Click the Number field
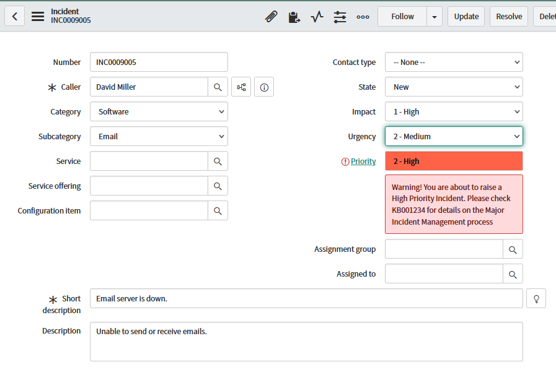The height and width of the screenshot is (375, 556). pos(159,62)
